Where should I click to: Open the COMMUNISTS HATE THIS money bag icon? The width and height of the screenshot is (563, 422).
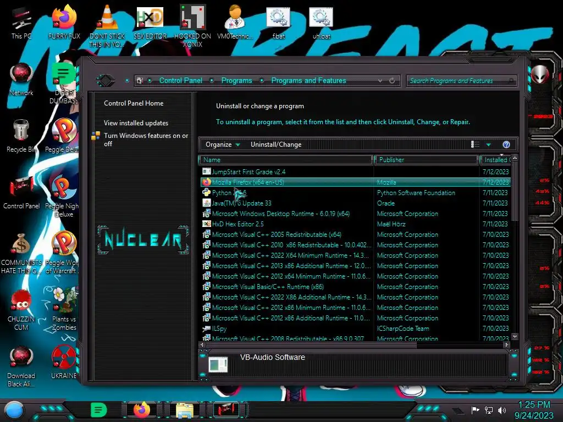click(21, 253)
